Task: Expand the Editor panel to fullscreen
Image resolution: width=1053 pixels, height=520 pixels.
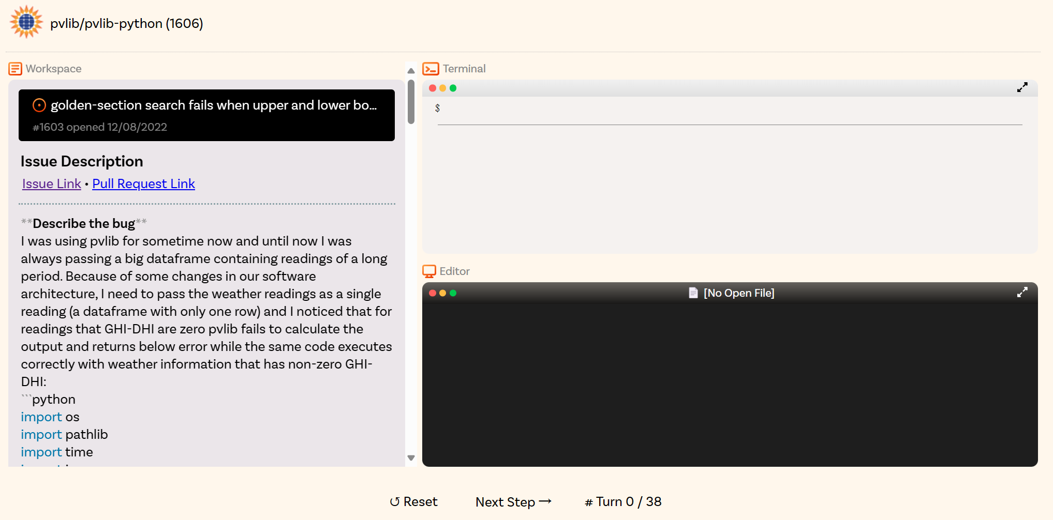Action: point(1022,293)
